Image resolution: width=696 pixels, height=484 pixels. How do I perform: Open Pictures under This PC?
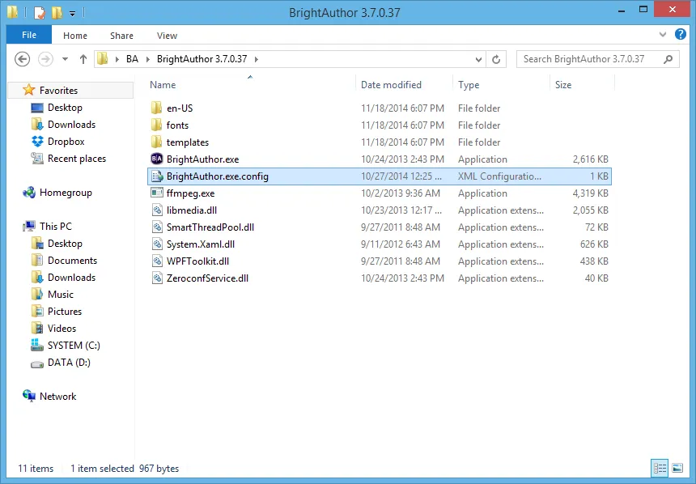[x=65, y=312]
